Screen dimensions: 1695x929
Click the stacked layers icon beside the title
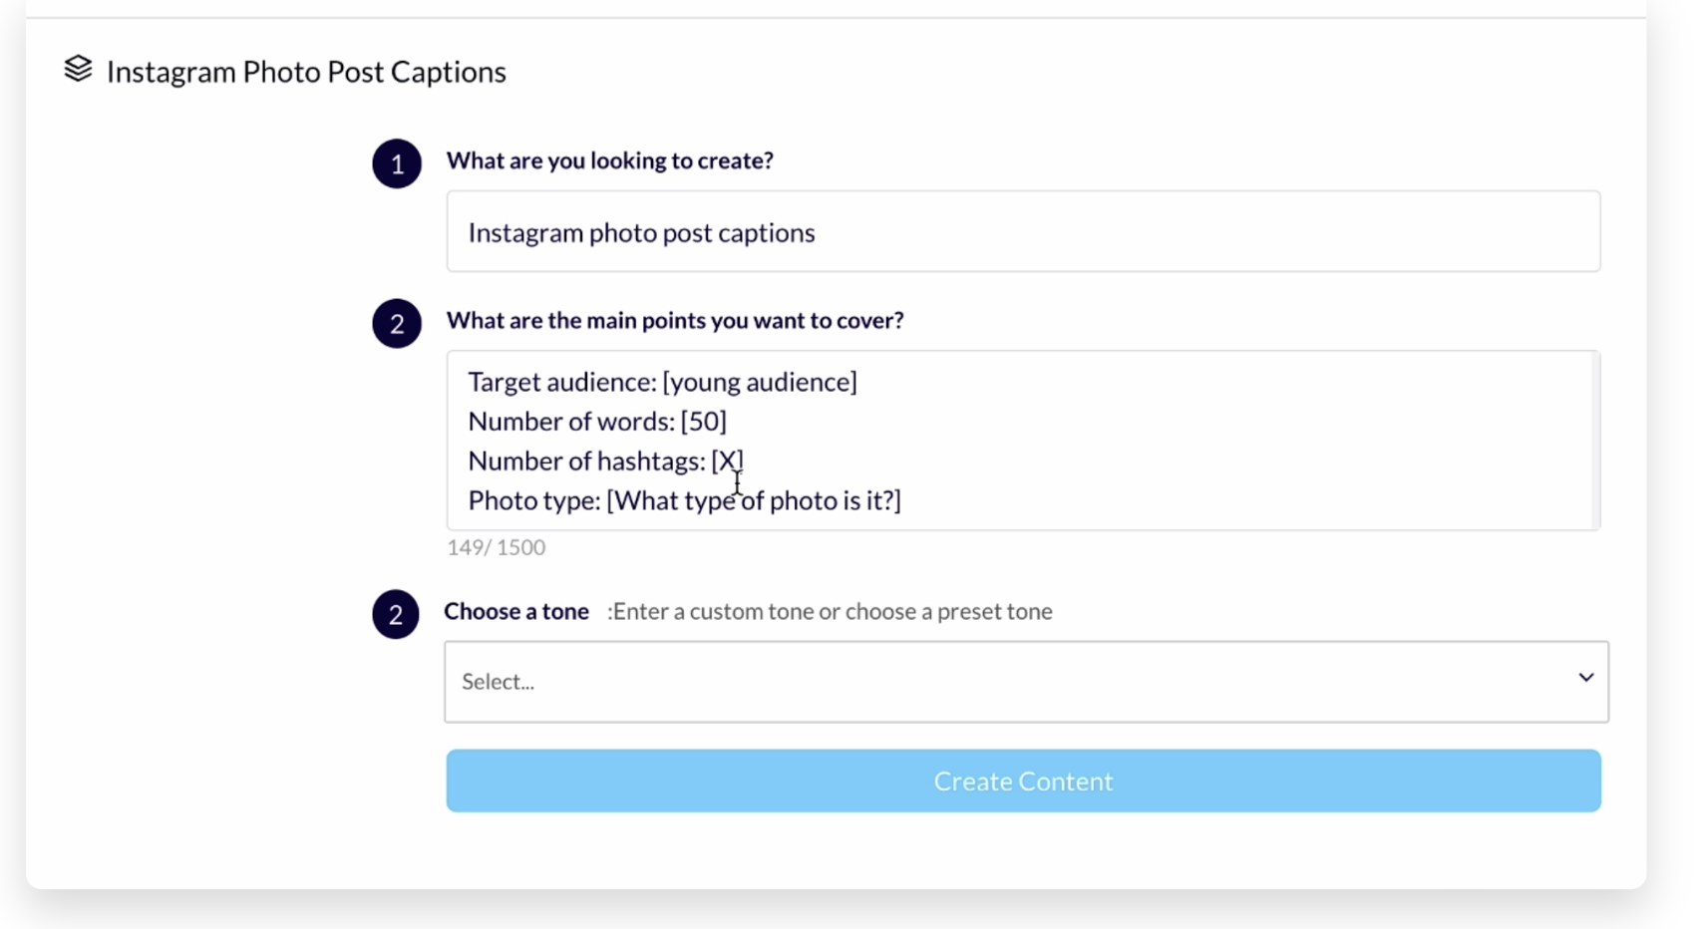(78, 70)
